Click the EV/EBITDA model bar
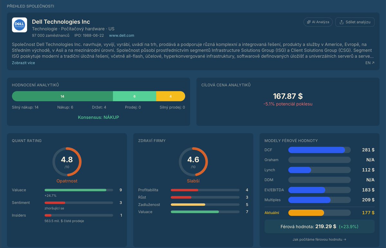The width and height of the screenshot is (386, 248). click(319, 190)
